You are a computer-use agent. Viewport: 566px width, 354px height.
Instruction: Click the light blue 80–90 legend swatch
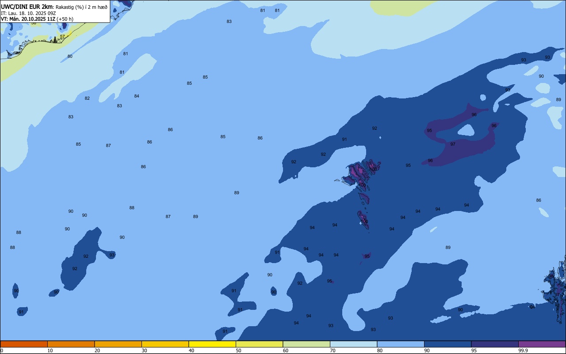click(401, 344)
